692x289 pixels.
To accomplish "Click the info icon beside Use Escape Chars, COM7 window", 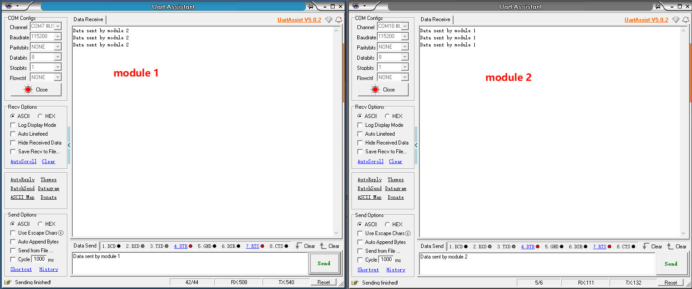I will click(x=61, y=233).
